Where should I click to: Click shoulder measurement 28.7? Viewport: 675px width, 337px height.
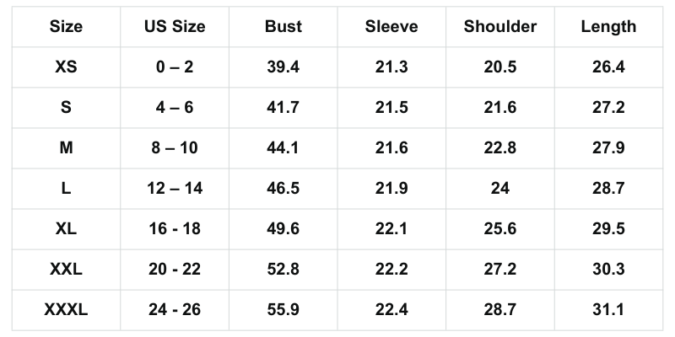500,309
